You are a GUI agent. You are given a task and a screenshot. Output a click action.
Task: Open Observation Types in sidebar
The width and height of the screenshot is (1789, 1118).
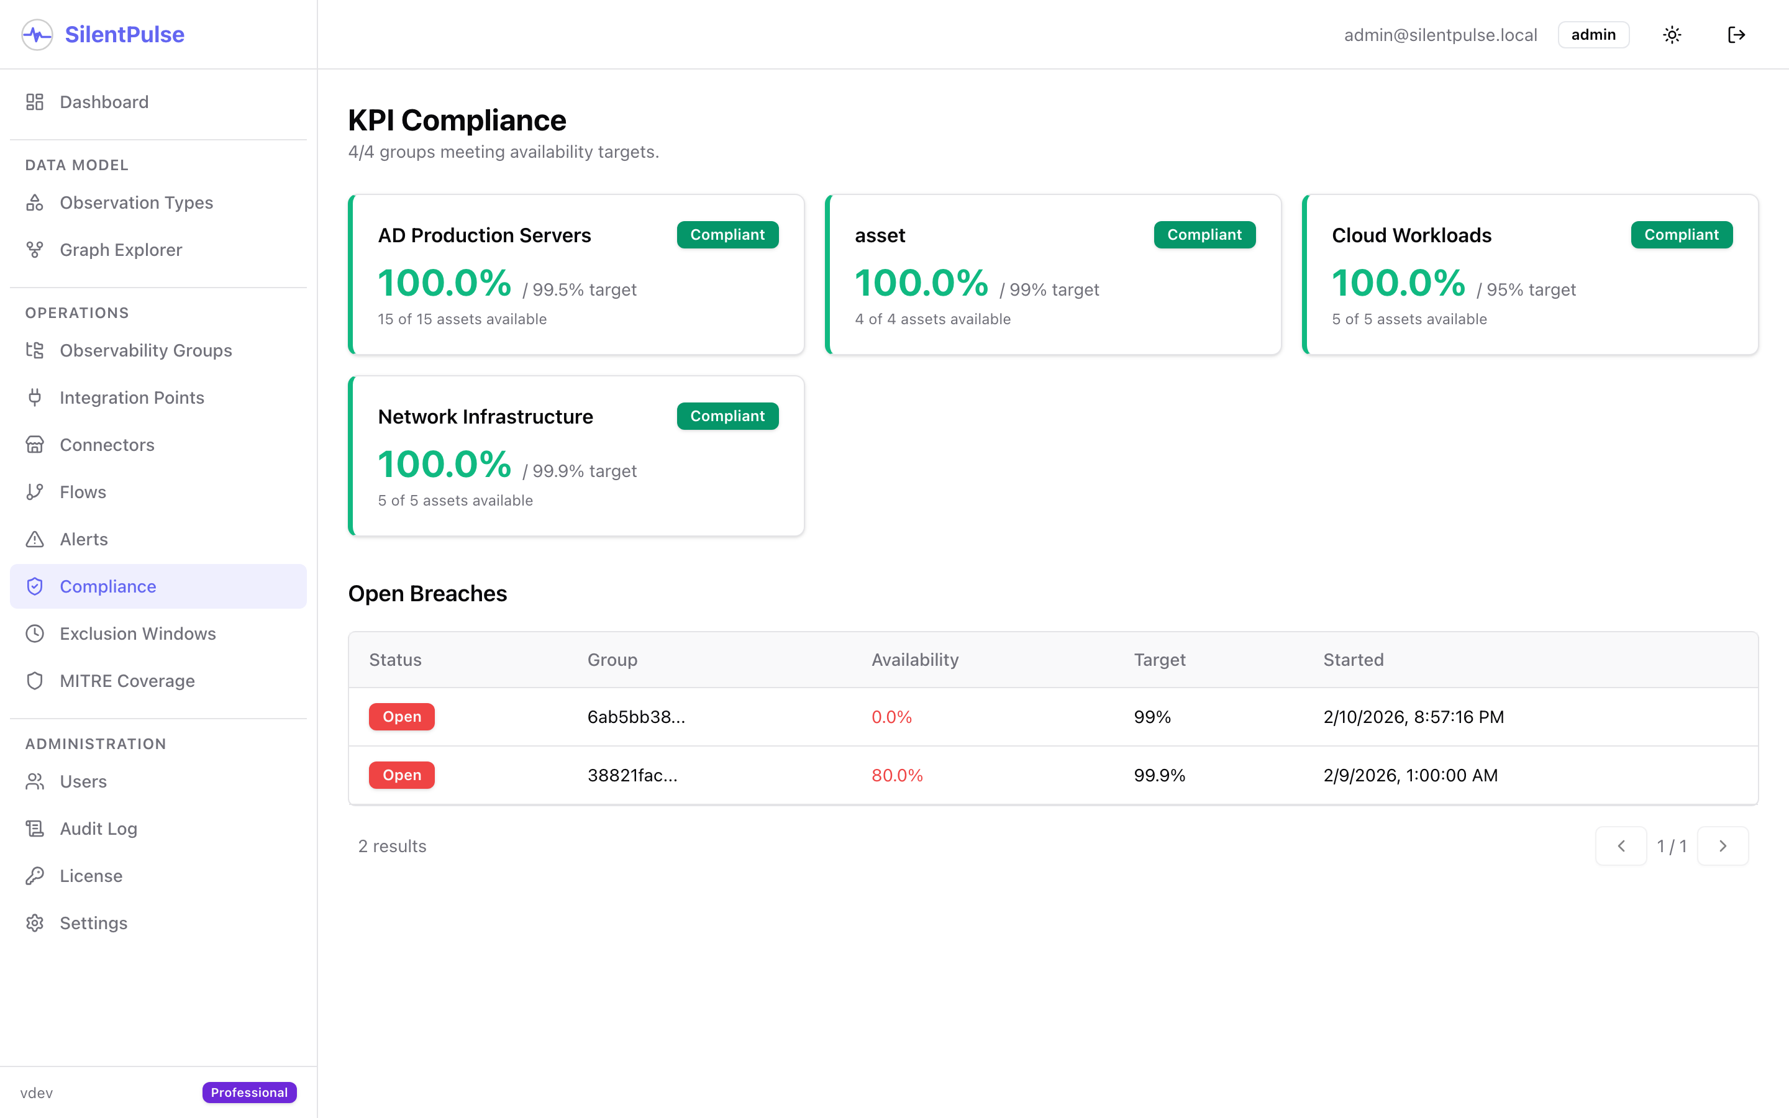[158, 202]
